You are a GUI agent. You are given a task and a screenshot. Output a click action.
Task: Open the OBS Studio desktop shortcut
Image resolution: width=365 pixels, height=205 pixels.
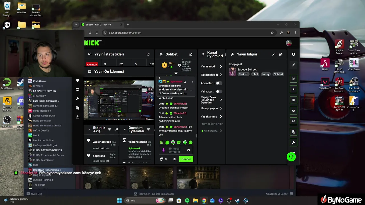click(7, 122)
